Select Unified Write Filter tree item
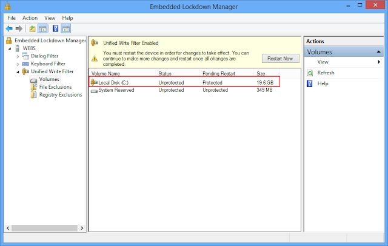 52,71
